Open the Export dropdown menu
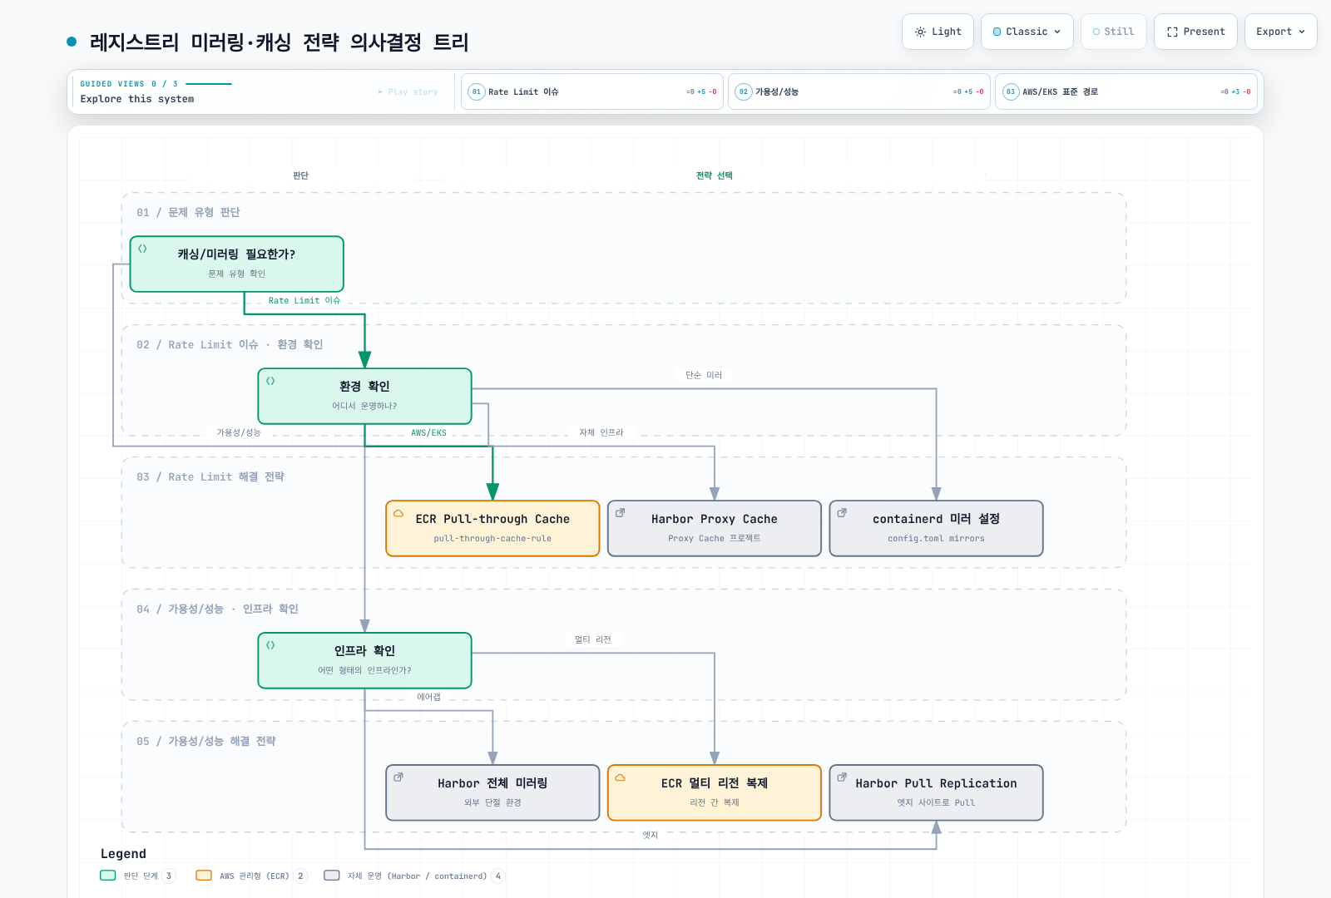 pos(1280,32)
